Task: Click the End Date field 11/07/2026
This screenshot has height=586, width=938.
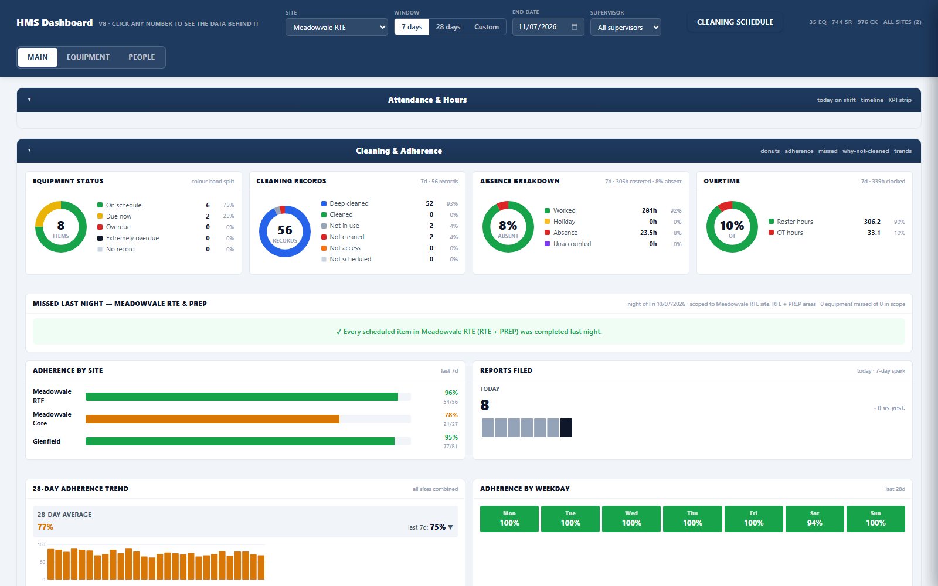Action: click(x=548, y=27)
